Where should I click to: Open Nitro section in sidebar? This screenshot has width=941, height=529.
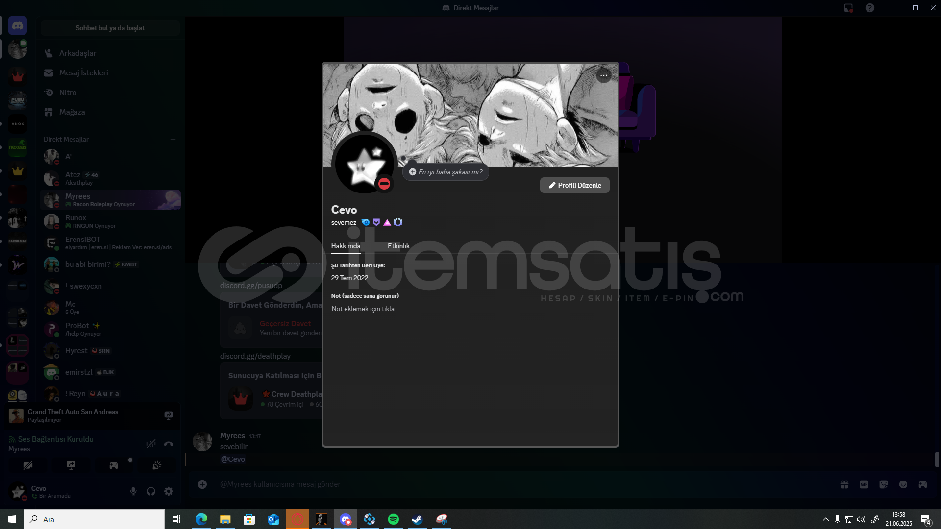(110, 92)
